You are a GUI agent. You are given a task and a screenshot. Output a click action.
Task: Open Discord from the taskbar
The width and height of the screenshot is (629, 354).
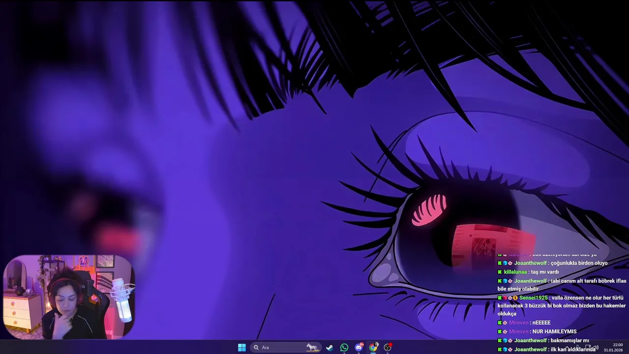[359, 348]
